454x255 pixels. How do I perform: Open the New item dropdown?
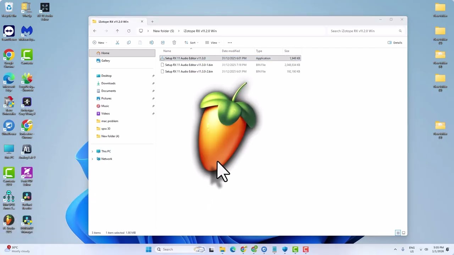pos(100,42)
